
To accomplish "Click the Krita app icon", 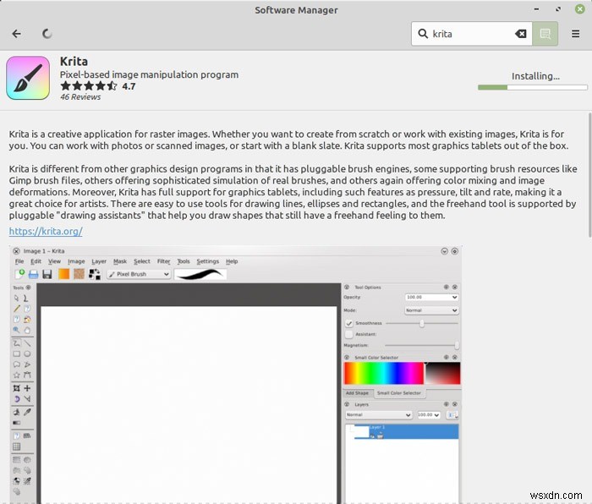I will point(28,78).
